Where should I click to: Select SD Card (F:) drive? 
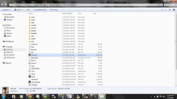coord(11,55)
